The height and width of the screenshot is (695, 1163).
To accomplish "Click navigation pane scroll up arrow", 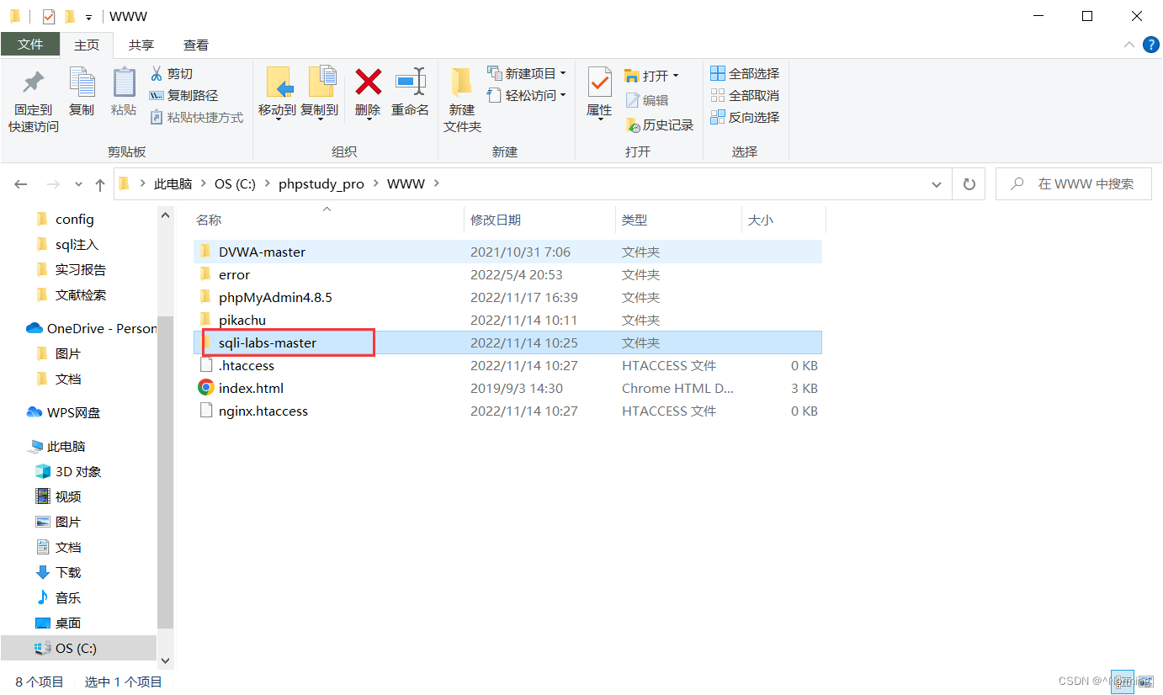I will point(165,215).
